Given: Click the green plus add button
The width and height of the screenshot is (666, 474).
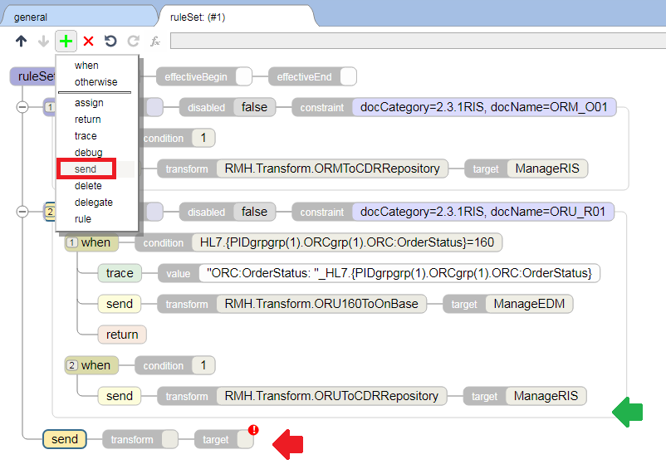Looking at the screenshot, I should click(x=66, y=42).
